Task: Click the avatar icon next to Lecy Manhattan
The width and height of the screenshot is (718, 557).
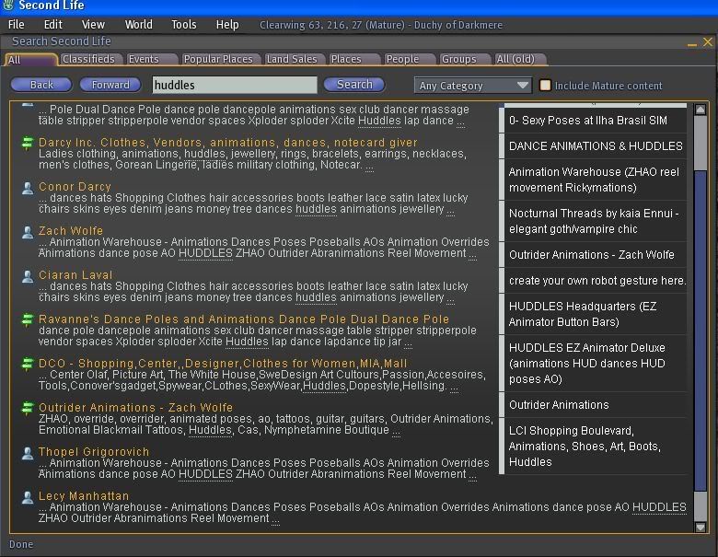Action: [x=28, y=497]
